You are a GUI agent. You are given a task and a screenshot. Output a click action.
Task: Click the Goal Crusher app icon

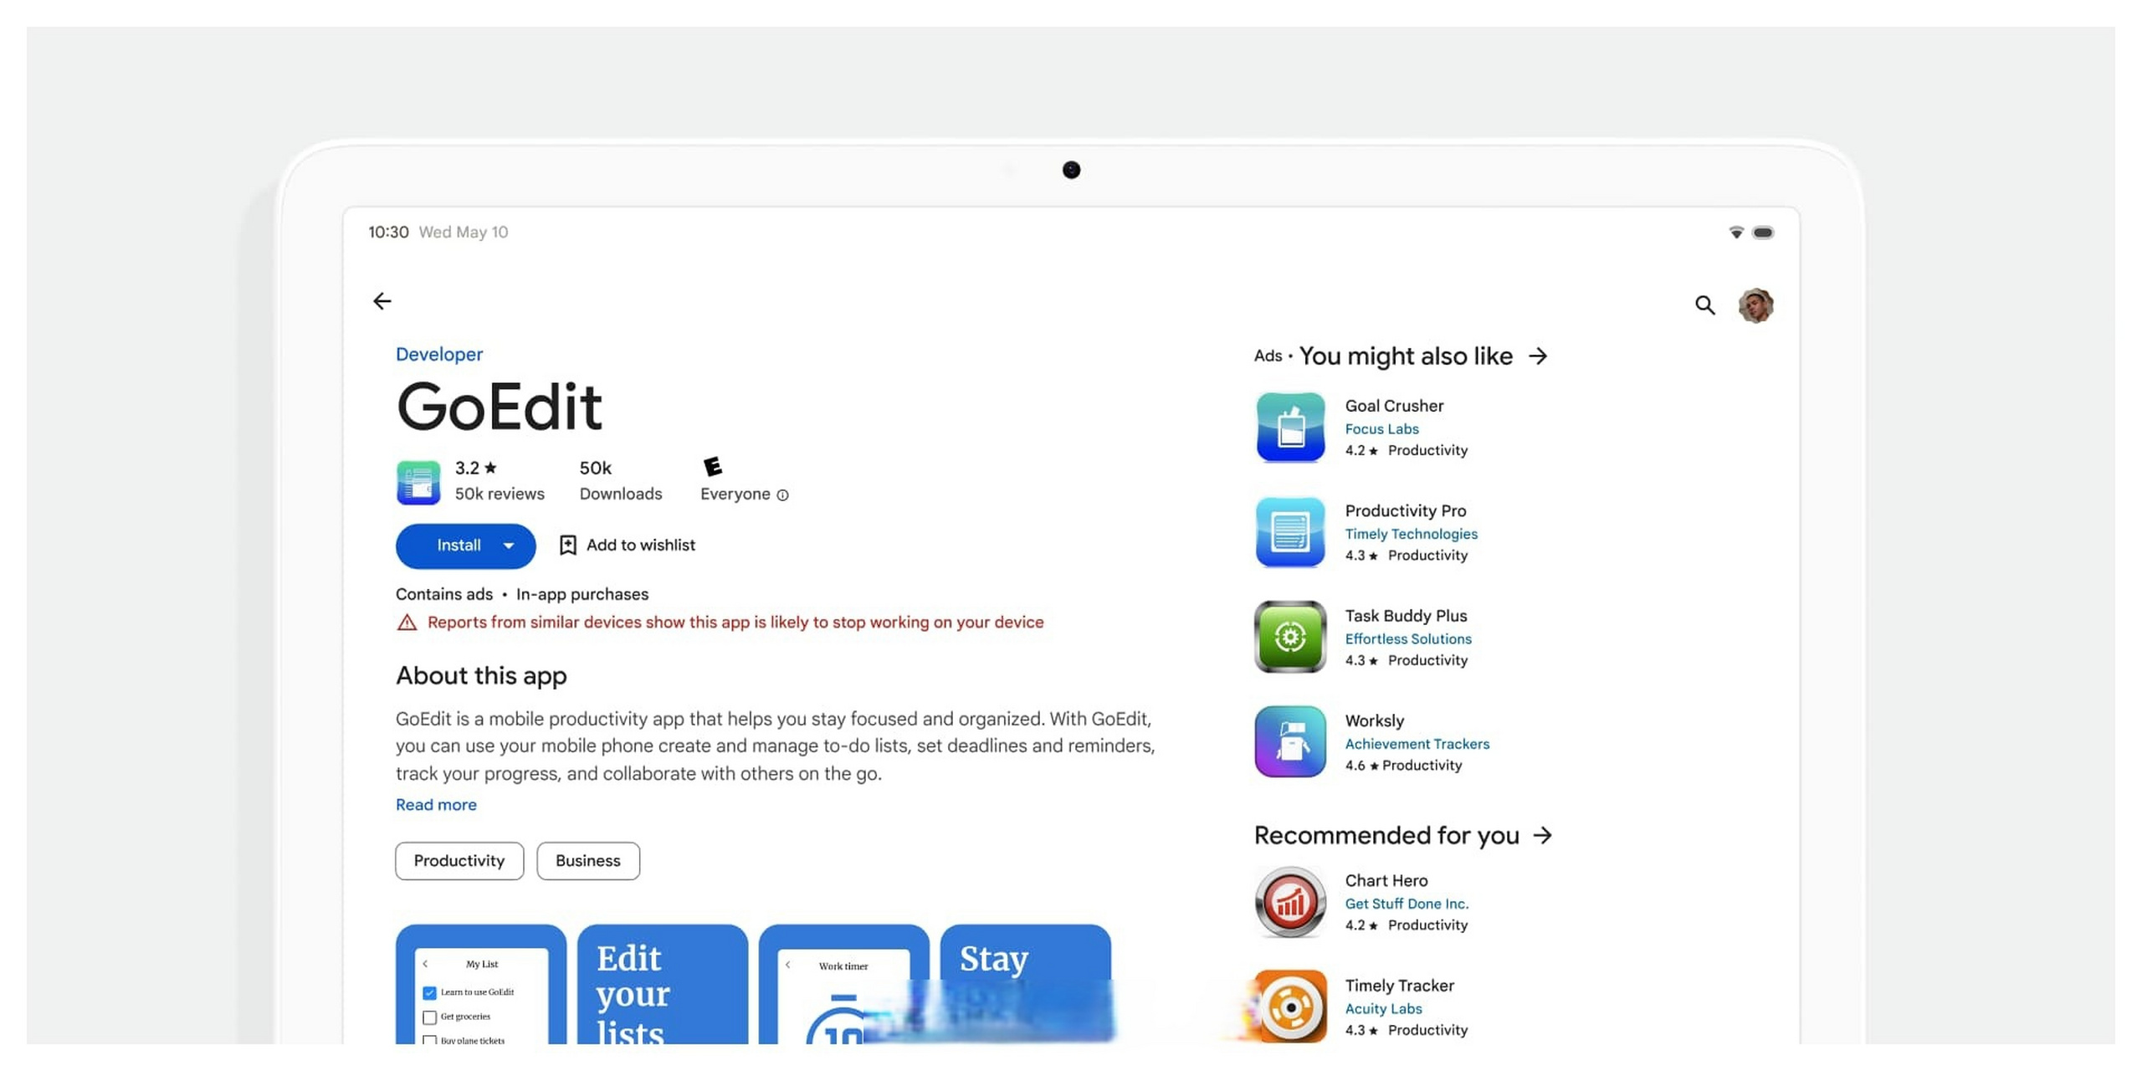(x=1289, y=428)
